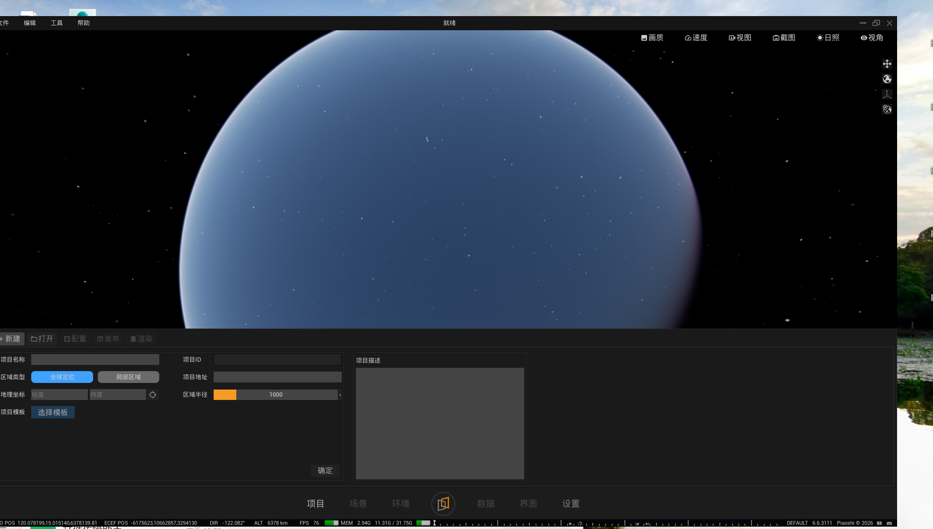
Task: Click the globe view icon
Action: click(887, 79)
